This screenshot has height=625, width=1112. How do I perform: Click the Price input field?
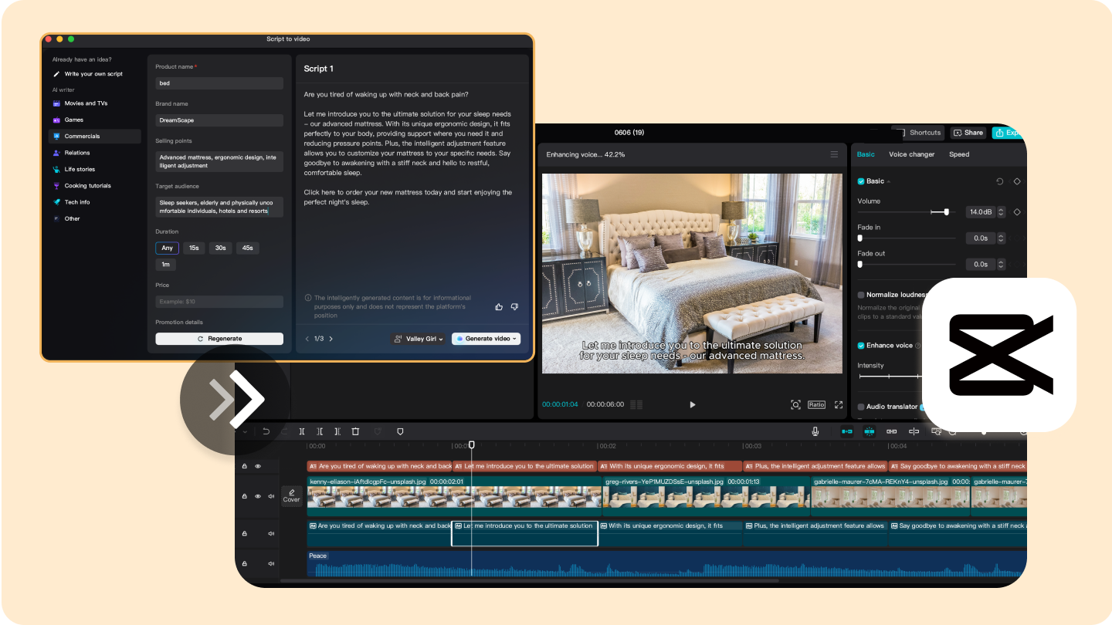(219, 302)
